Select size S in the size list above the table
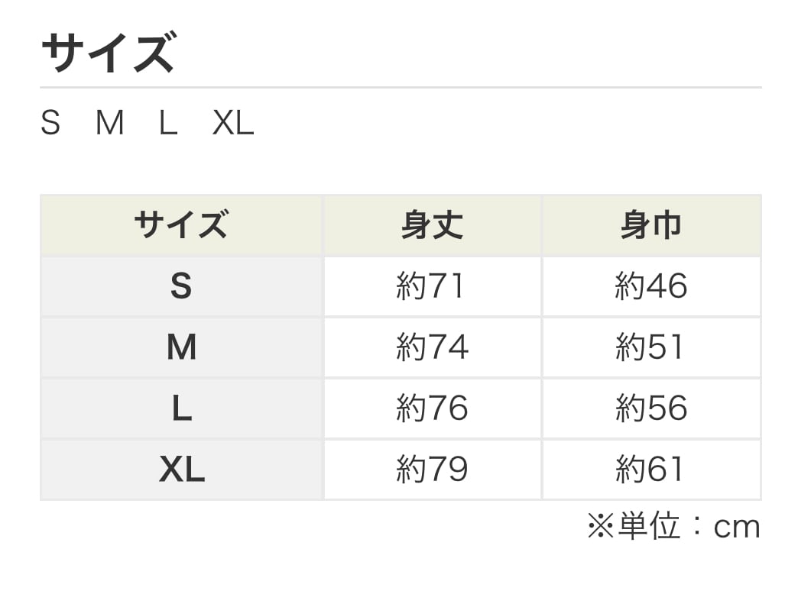Viewport: 798px width, 594px height. tap(50, 124)
